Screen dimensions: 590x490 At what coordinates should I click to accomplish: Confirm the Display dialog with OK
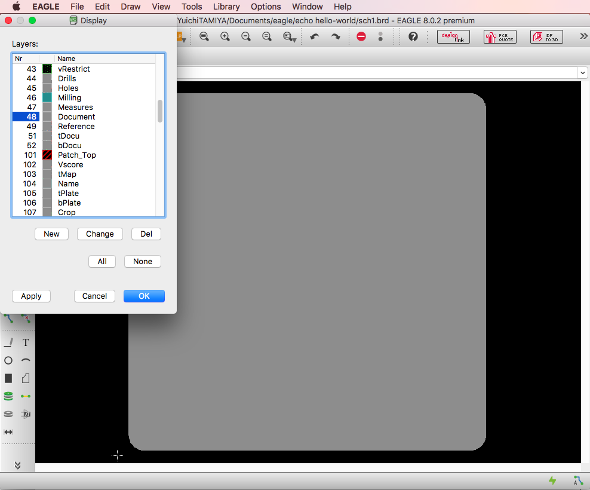(x=144, y=296)
